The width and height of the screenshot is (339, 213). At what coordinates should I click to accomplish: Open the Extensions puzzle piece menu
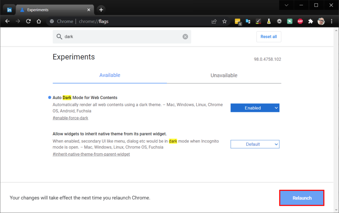point(311,21)
